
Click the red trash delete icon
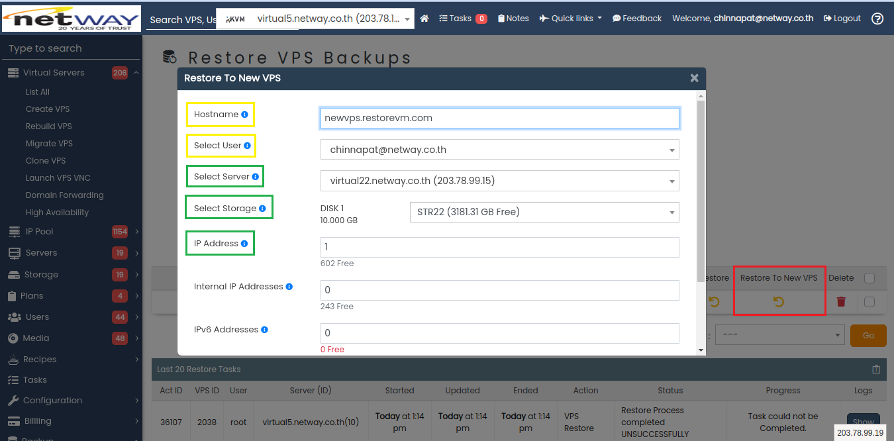(x=841, y=302)
